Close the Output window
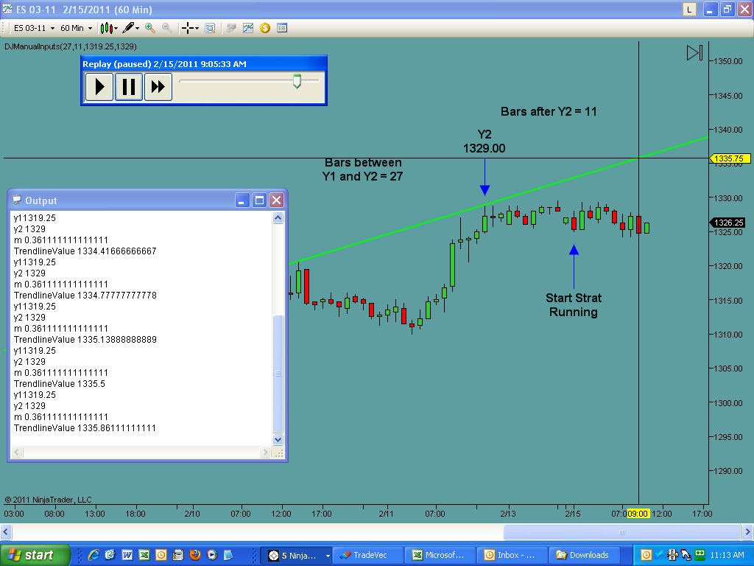This screenshot has height=566, width=754. pyautogui.click(x=277, y=200)
